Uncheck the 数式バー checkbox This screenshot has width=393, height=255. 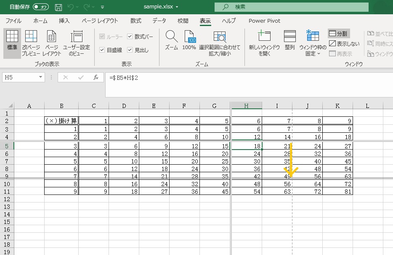pyautogui.click(x=130, y=37)
